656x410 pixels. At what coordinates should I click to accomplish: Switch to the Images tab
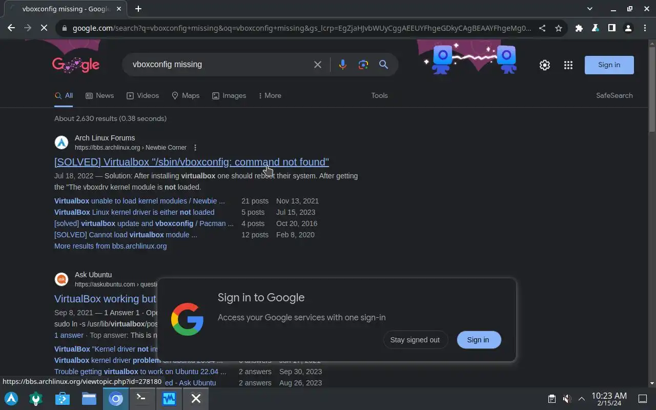point(229,96)
